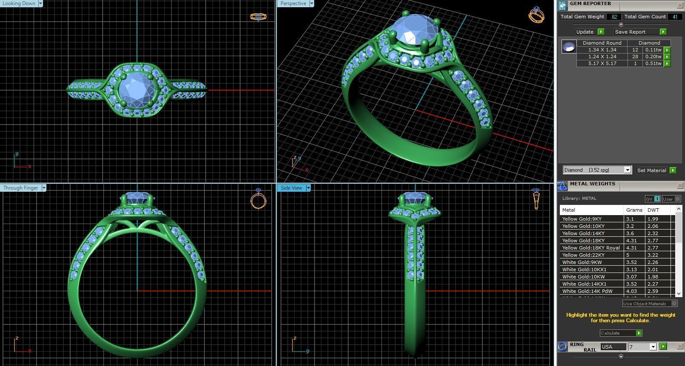Open the Diamond (3.52 spg) material dropdown
Screen dimensions: 685x366
click(x=627, y=170)
